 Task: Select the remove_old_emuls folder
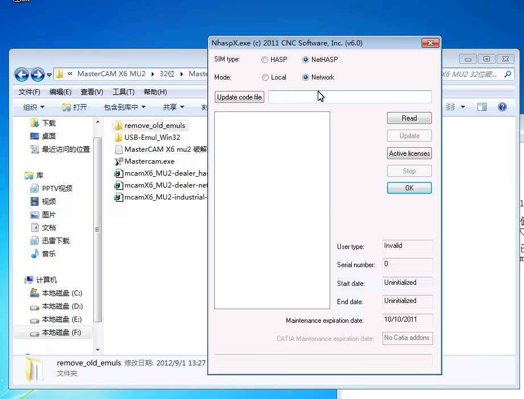(x=149, y=125)
